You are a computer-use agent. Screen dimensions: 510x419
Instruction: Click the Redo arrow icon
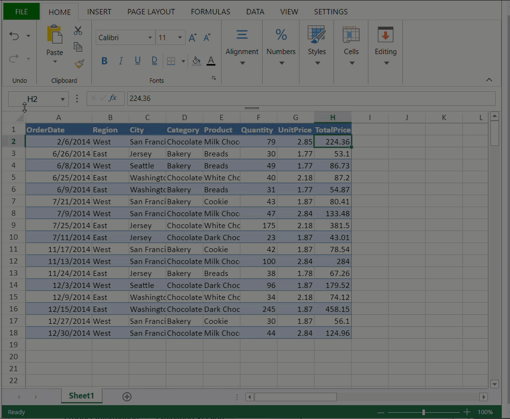14,58
